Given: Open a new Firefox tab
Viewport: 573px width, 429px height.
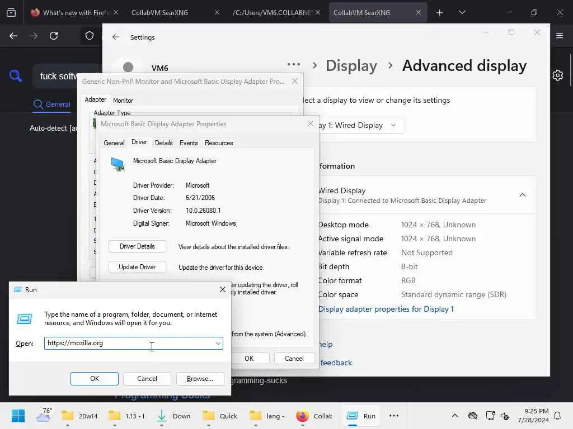Looking at the screenshot, I should pos(440,13).
